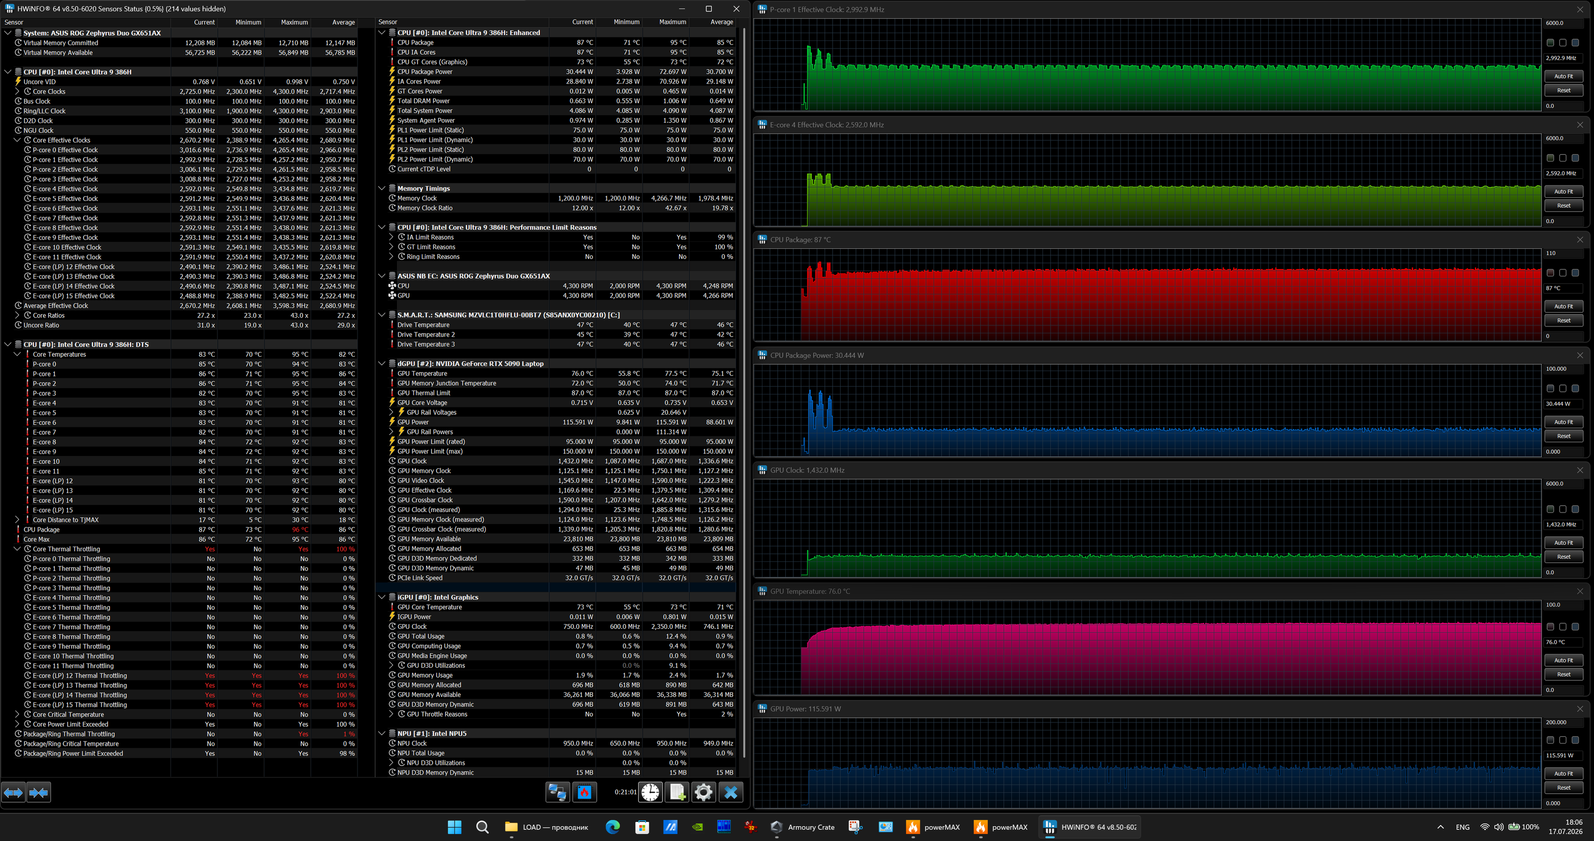Select the PL1 Power Limit (Dynamic) row

pyautogui.click(x=556, y=140)
